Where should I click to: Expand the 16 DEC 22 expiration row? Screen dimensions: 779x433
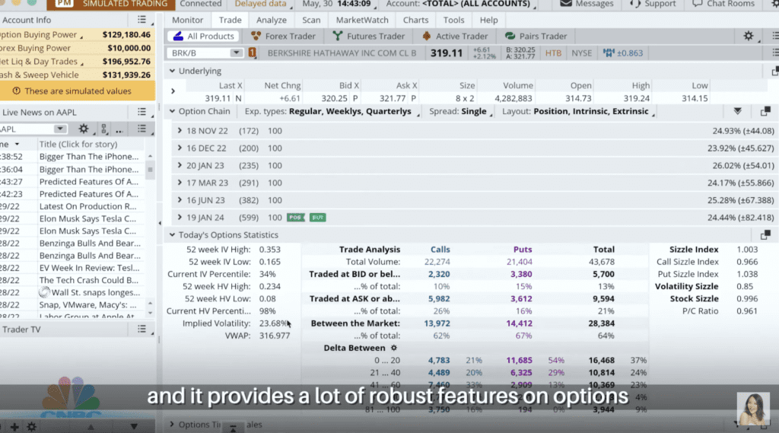click(x=180, y=148)
